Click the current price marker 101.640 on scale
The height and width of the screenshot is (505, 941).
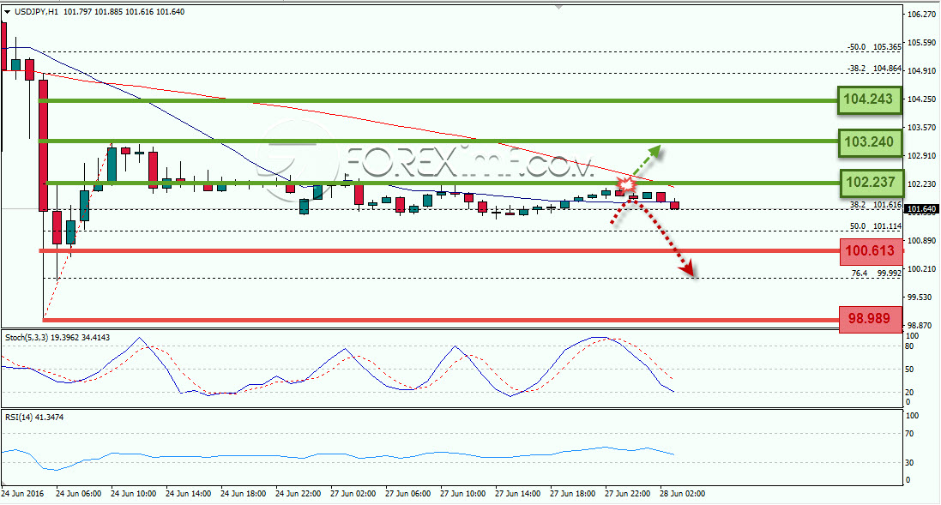coord(921,209)
